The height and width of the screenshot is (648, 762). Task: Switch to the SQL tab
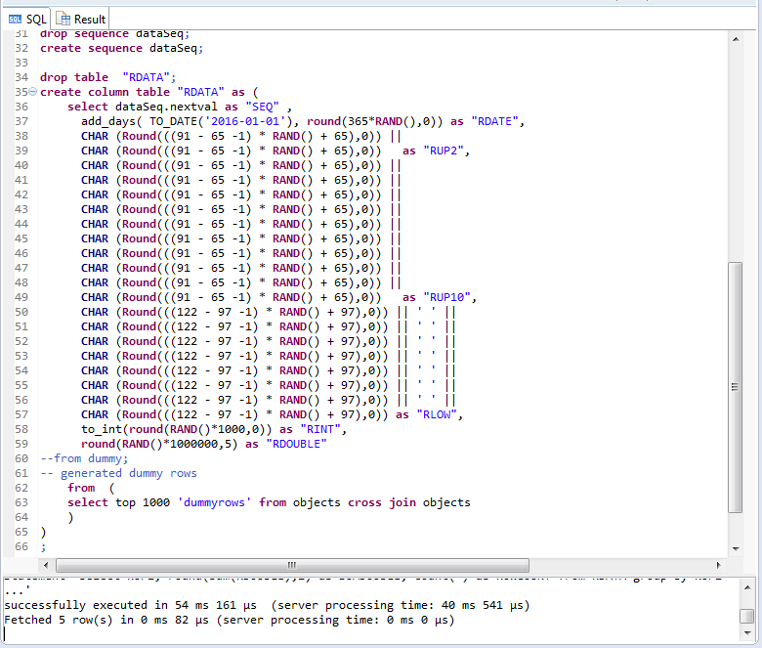tap(26, 20)
